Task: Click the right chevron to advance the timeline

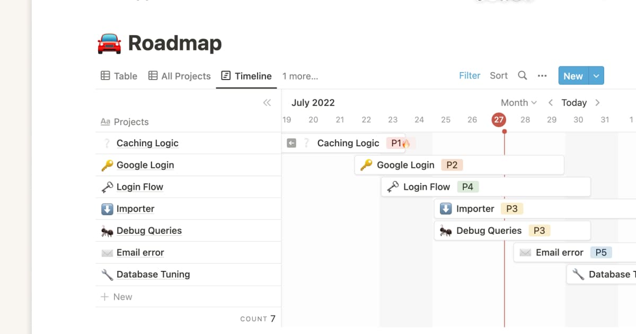Action: tap(597, 102)
